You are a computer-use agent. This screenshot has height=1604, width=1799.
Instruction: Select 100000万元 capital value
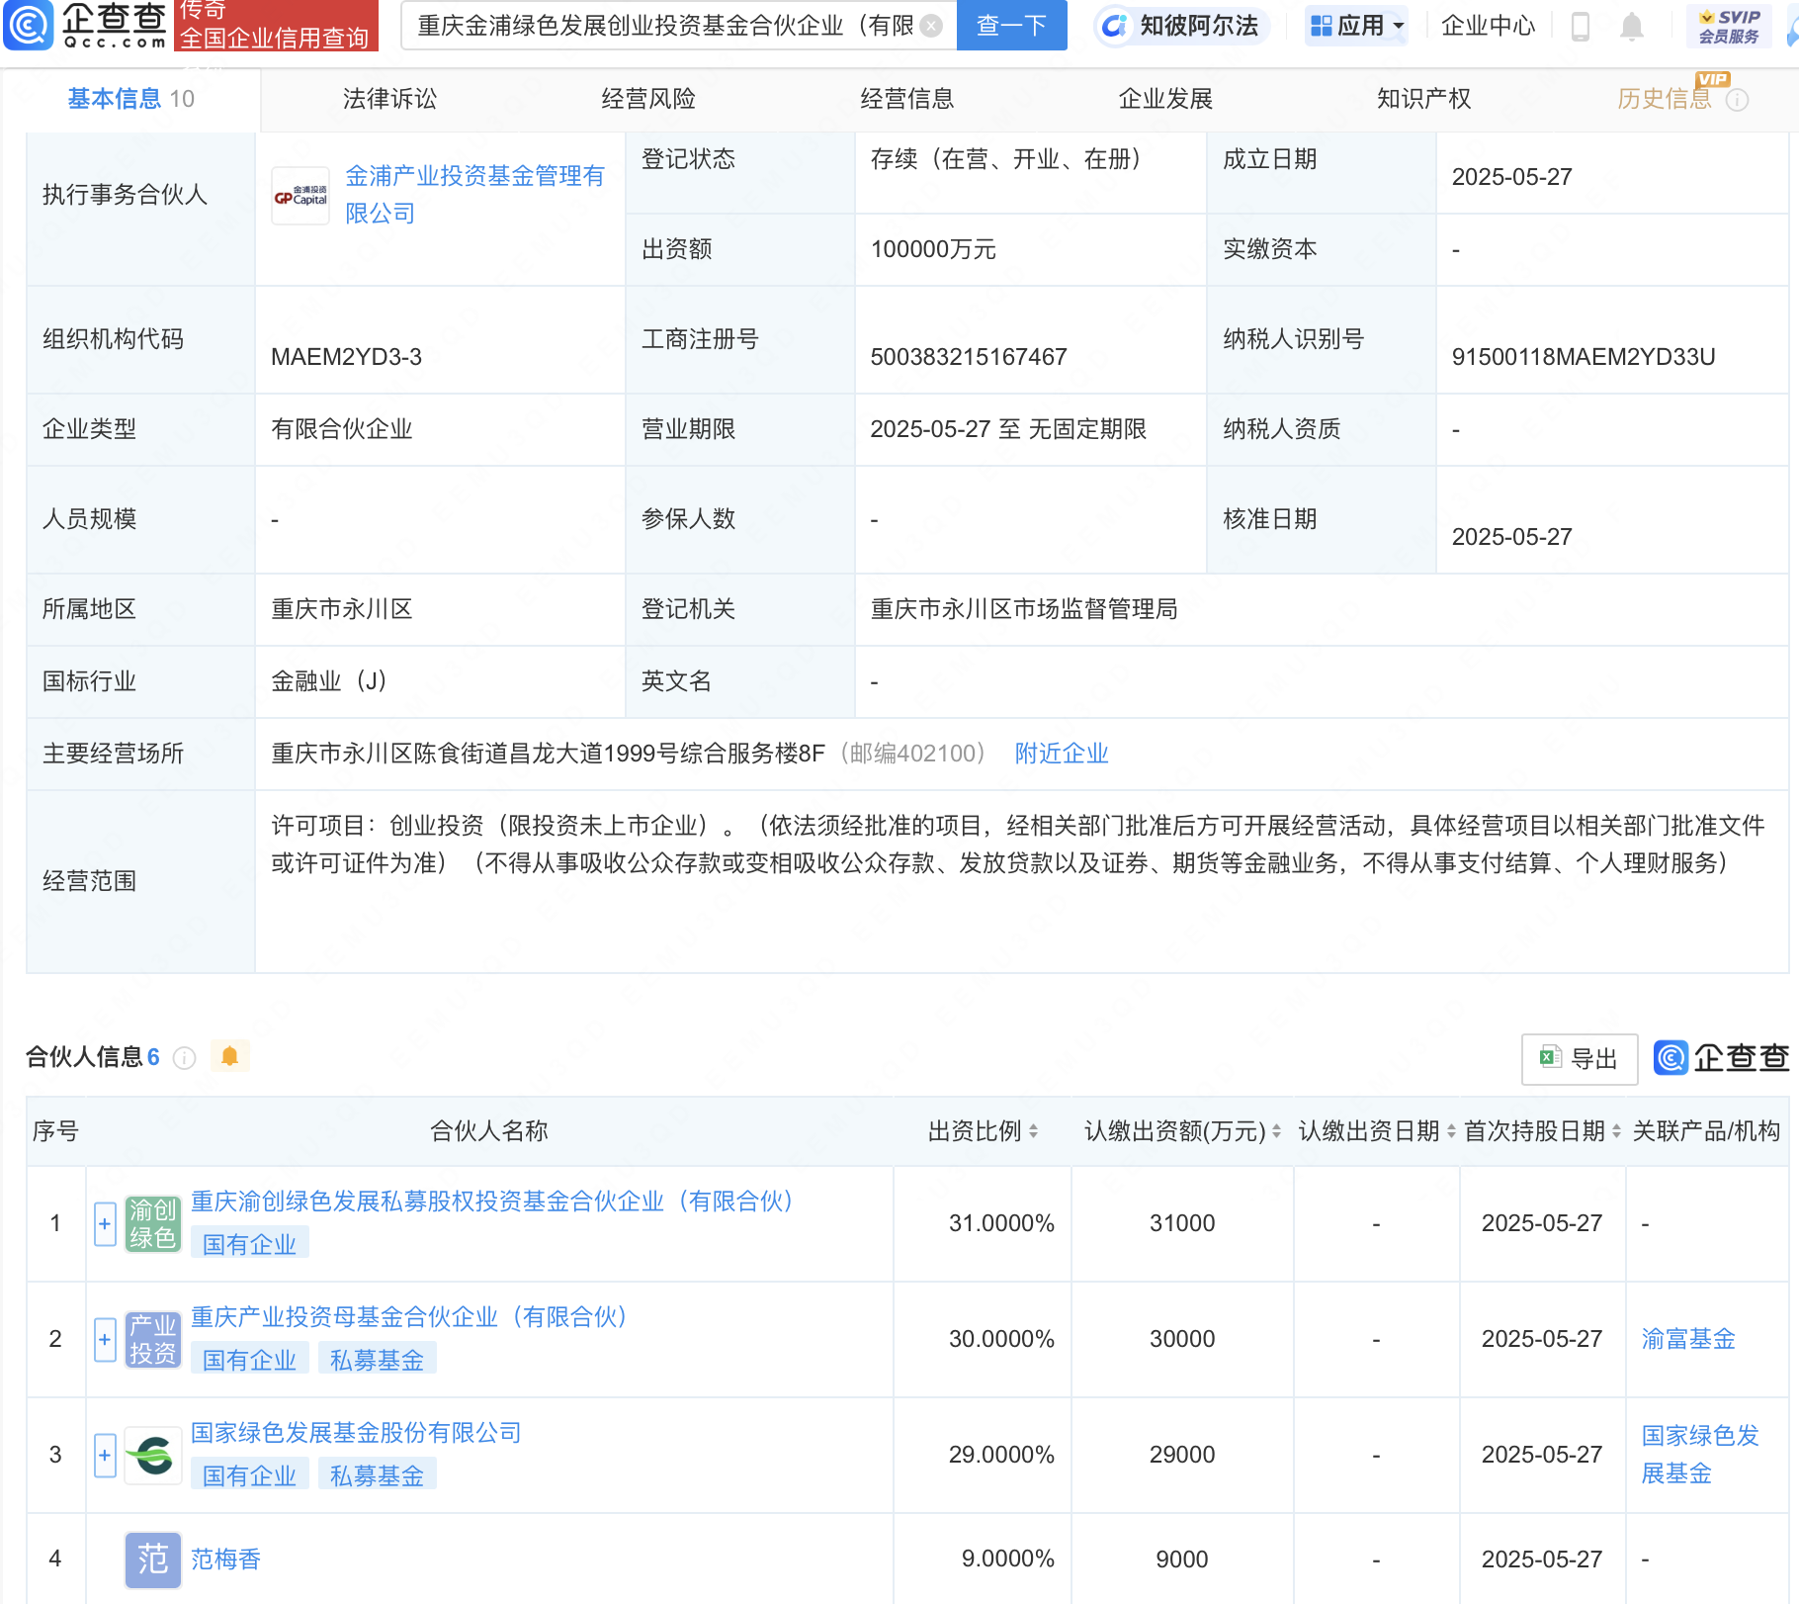pyautogui.click(x=932, y=249)
